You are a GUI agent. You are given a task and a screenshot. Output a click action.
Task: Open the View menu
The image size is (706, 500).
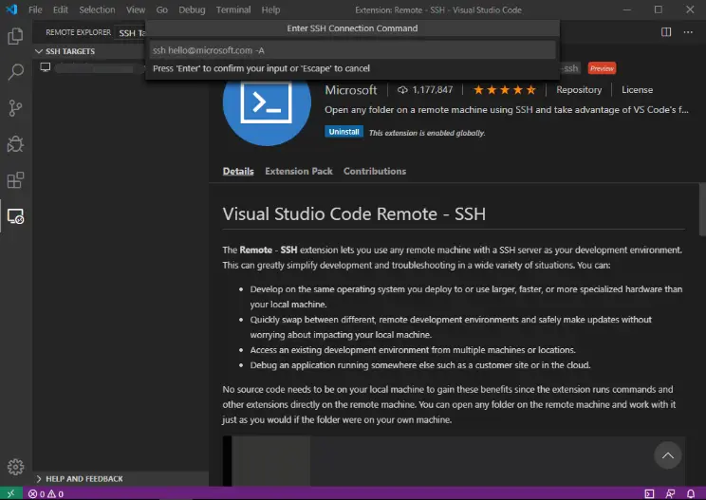pyautogui.click(x=136, y=9)
